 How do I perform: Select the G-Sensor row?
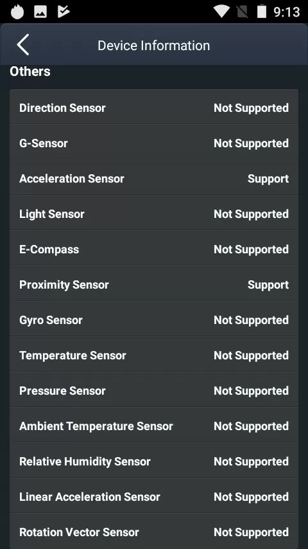click(x=154, y=143)
